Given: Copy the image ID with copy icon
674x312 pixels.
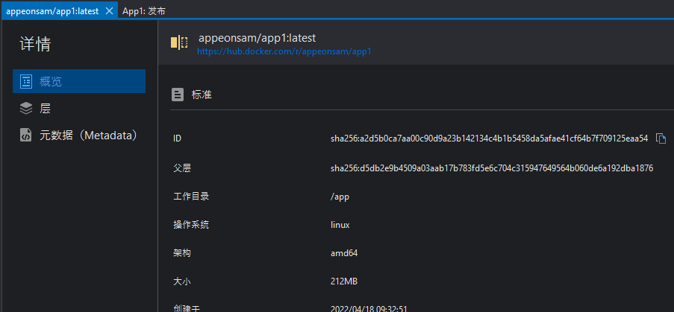Looking at the screenshot, I should (x=661, y=139).
